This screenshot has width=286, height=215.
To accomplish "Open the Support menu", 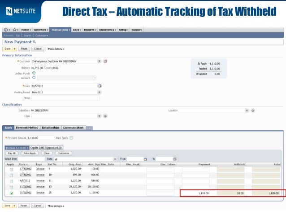I will click(x=136, y=30).
